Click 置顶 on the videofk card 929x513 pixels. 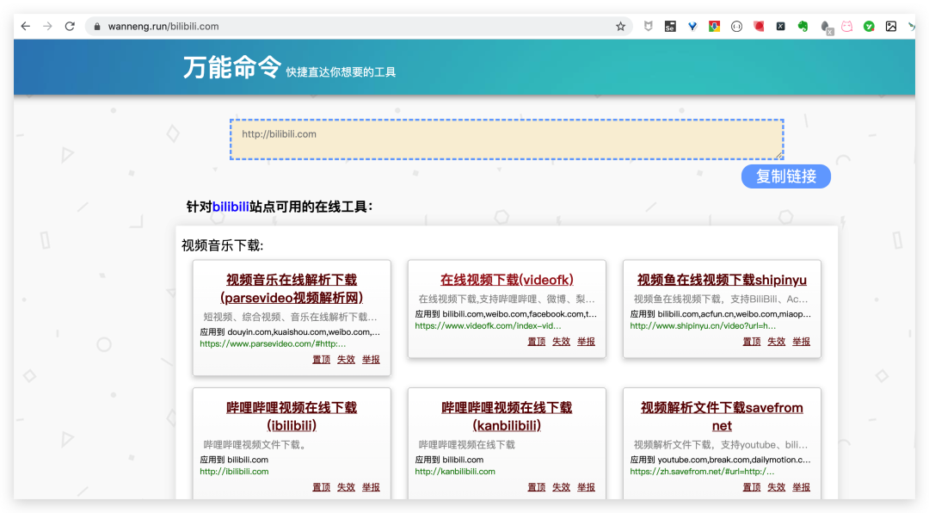pyautogui.click(x=536, y=342)
